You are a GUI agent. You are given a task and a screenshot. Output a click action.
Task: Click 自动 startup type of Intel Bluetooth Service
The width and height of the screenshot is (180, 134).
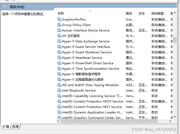tap(154, 91)
